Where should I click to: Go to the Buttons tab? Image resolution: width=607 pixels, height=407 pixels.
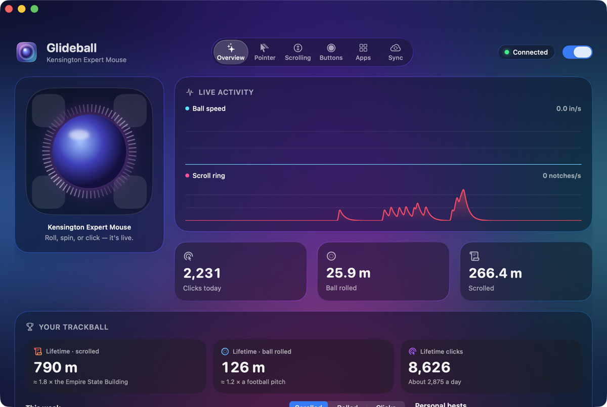[x=331, y=52]
